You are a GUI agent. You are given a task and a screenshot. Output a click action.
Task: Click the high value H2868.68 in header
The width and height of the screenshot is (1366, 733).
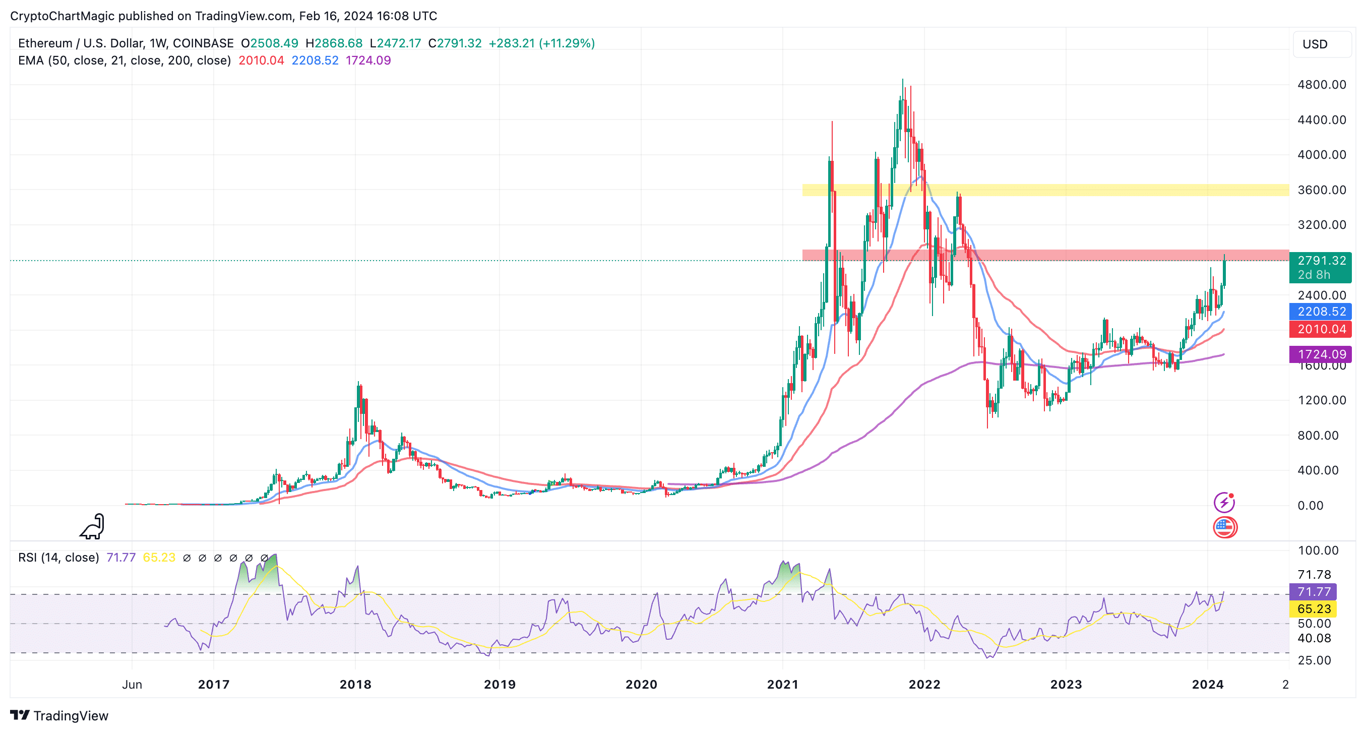[x=334, y=43]
